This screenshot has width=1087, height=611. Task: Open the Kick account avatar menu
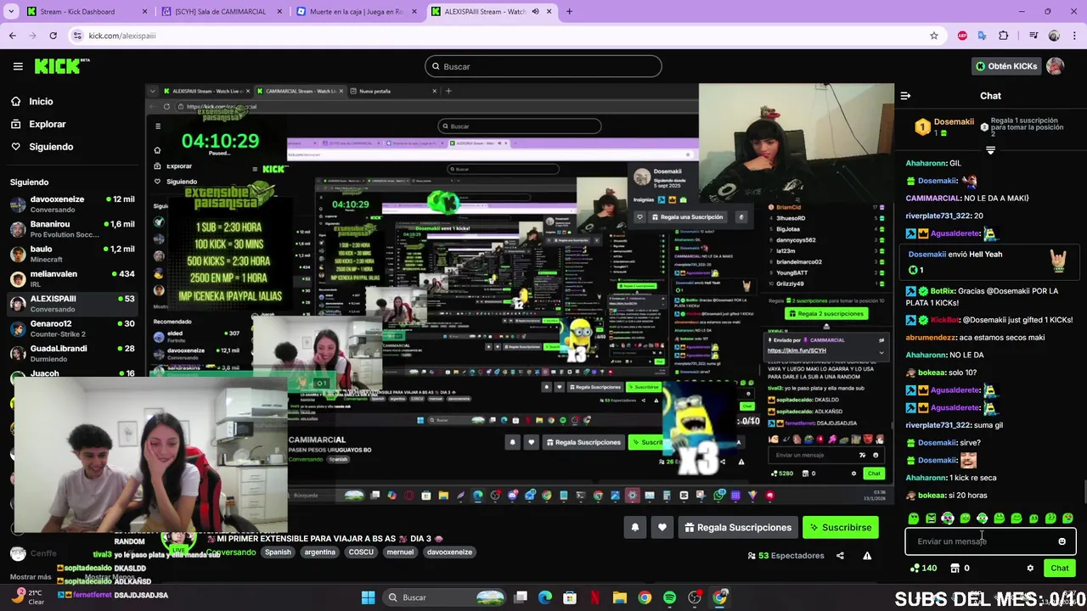[1055, 66]
